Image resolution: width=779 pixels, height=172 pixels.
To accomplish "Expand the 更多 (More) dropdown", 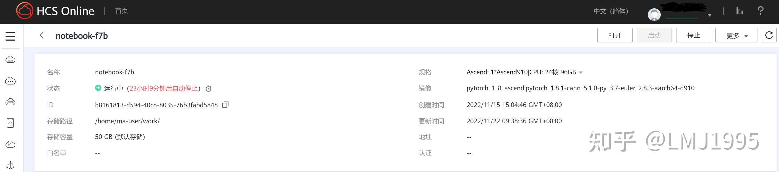I will 736,35.
